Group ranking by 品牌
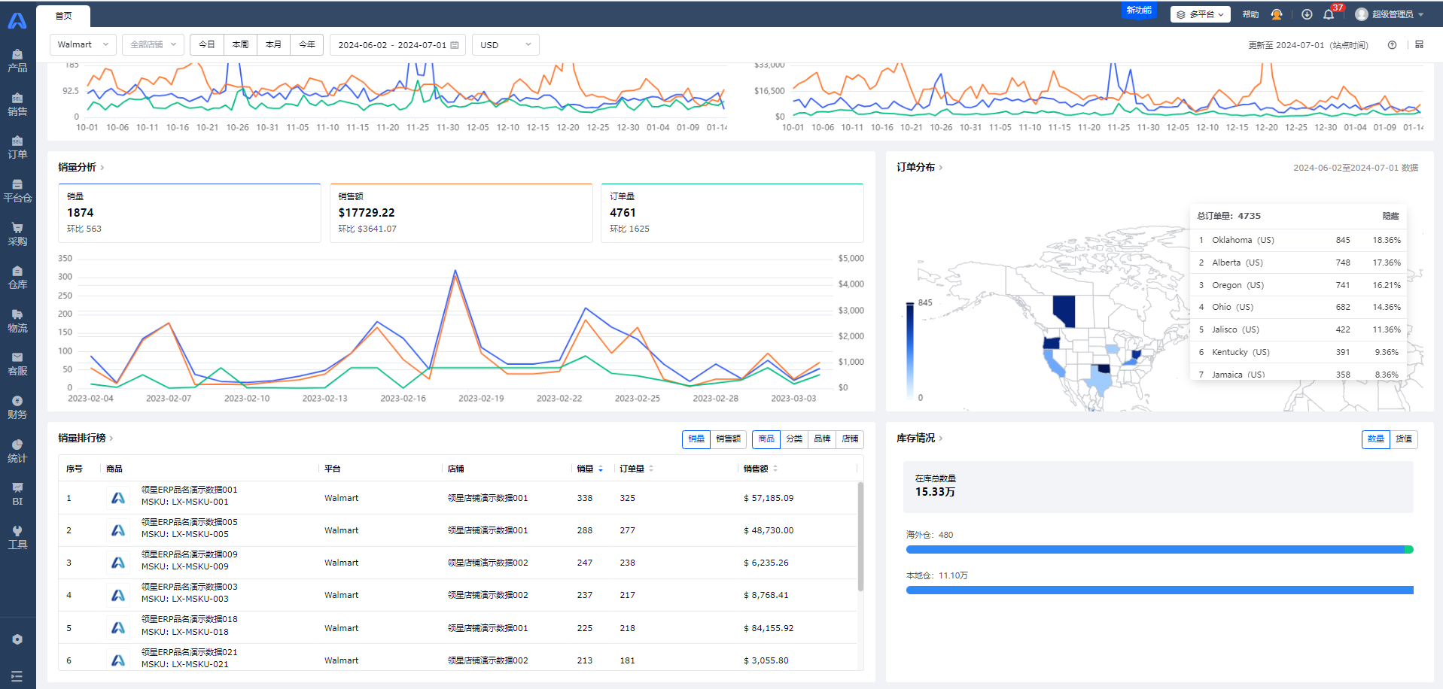 [x=822, y=439]
